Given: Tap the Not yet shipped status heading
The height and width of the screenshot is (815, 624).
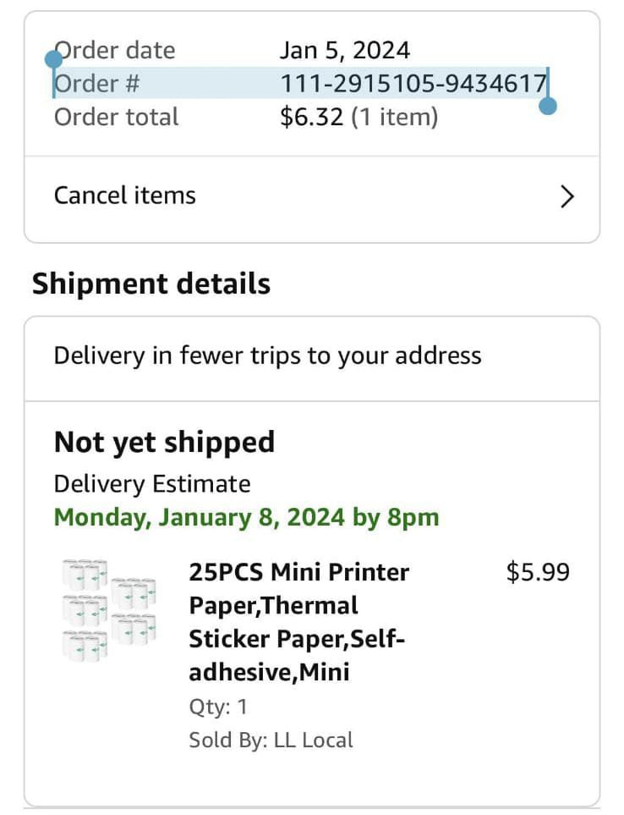Looking at the screenshot, I should tap(164, 443).
